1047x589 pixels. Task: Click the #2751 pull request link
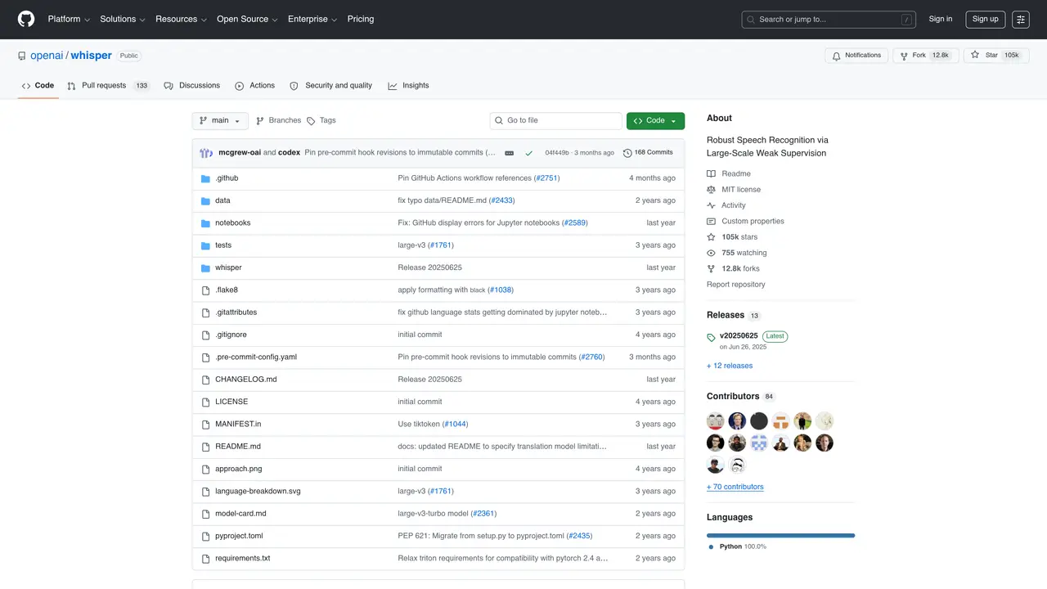pyautogui.click(x=546, y=178)
